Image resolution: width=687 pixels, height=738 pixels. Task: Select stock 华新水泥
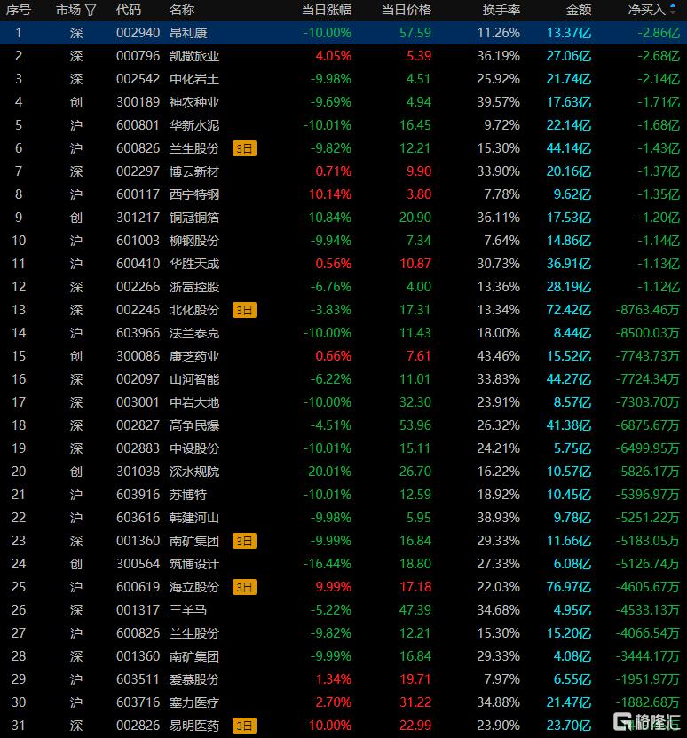(194, 125)
